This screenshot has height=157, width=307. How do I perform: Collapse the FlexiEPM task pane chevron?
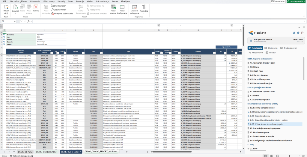(x=299, y=27)
